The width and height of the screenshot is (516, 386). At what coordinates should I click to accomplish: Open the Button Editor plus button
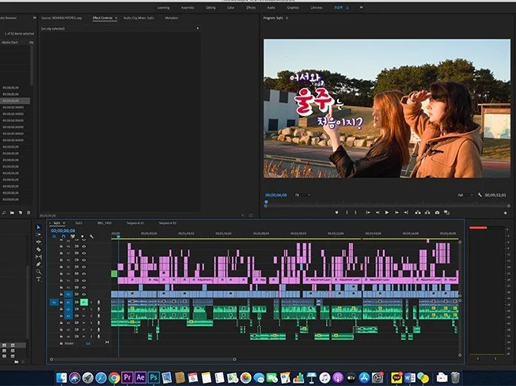(x=505, y=212)
